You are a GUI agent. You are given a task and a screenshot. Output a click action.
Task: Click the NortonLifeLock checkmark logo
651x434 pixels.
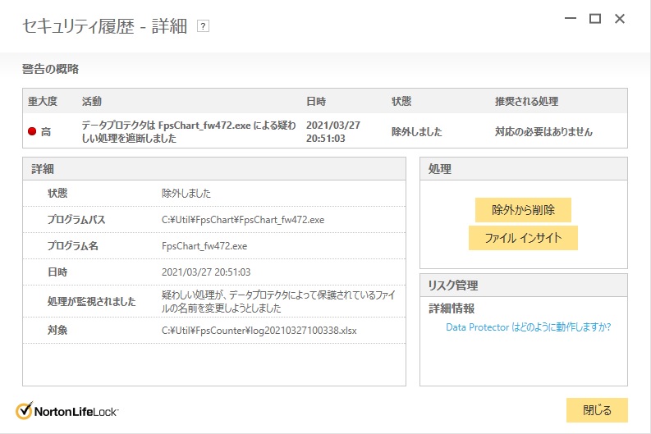point(24,411)
